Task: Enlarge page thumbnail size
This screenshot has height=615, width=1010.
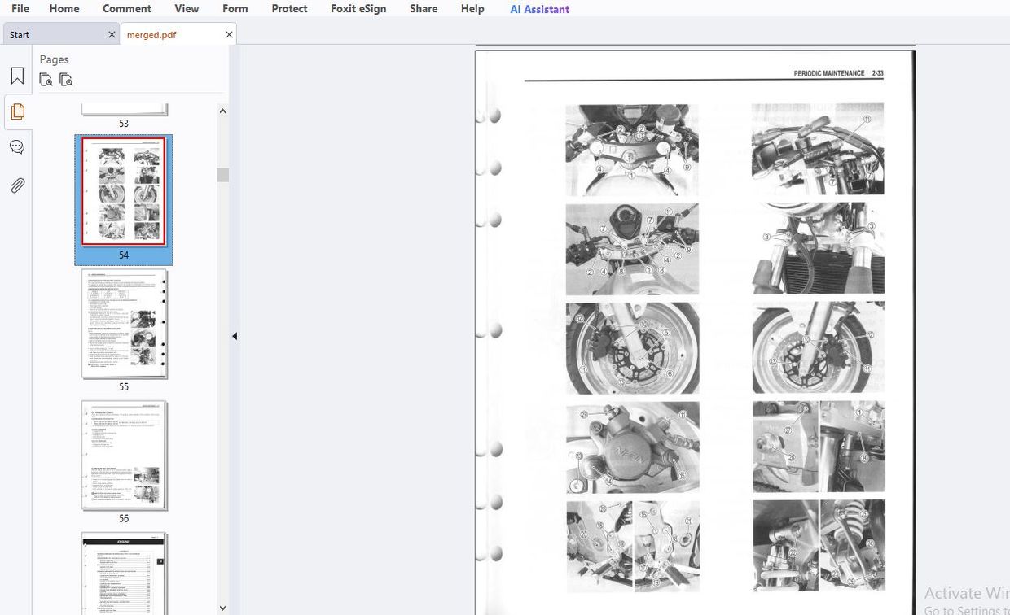Action: (x=67, y=79)
